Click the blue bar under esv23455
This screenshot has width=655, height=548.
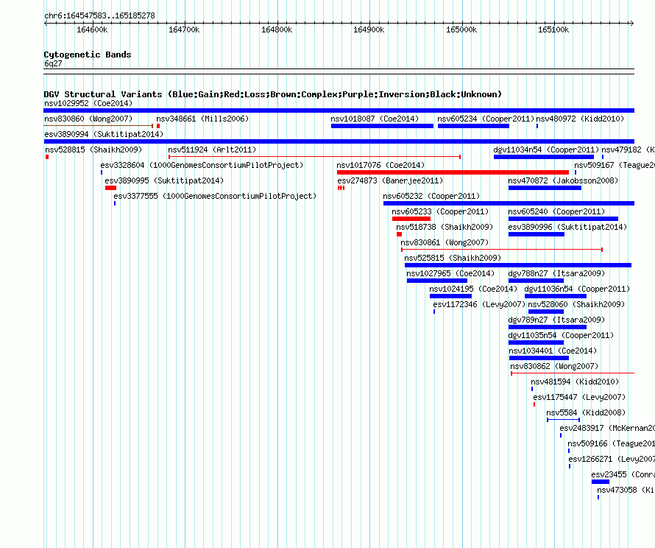coord(601,482)
